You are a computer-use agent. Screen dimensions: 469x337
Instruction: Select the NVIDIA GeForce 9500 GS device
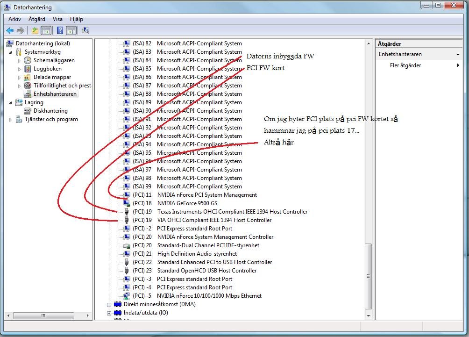point(187,203)
